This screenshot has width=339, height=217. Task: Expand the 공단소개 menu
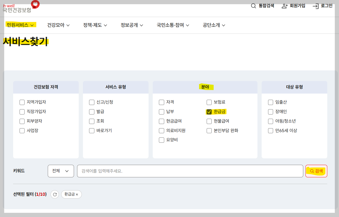(x=214, y=25)
